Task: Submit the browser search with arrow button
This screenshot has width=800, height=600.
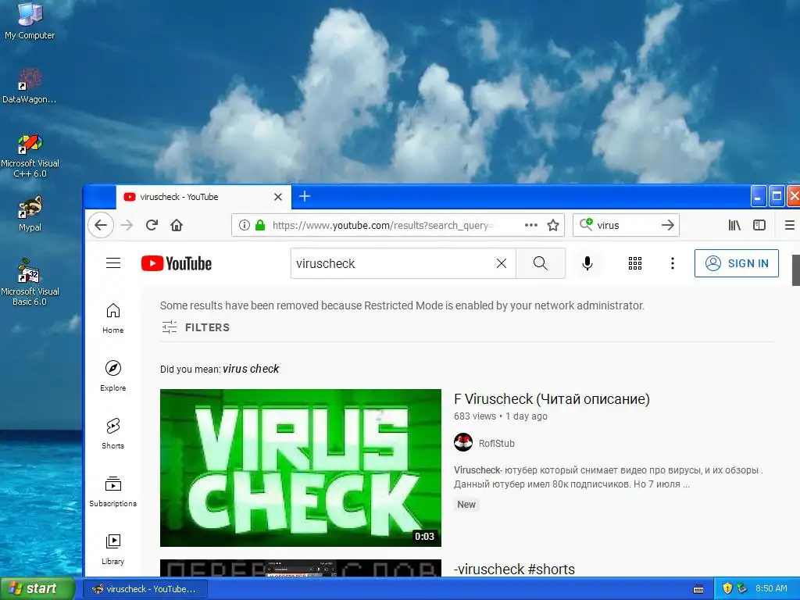Action: point(668,225)
